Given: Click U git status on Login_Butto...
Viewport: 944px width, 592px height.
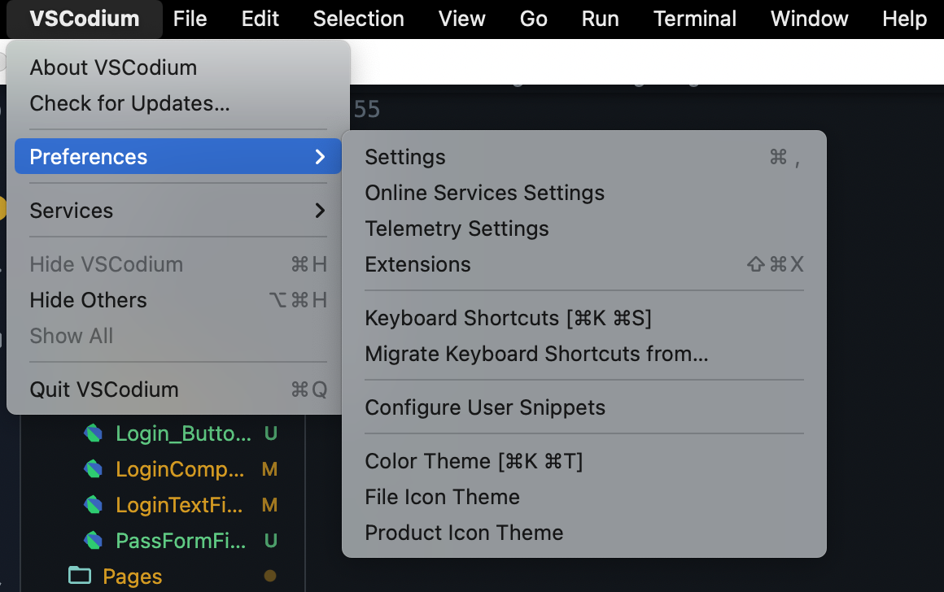Looking at the screenshot, I should (x=271, y=433).
